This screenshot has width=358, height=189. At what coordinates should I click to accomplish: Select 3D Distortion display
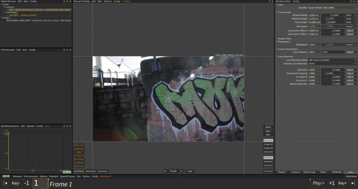point(268,165)
